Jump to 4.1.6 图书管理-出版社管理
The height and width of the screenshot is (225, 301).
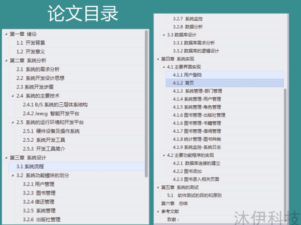[x=199, y=115]
